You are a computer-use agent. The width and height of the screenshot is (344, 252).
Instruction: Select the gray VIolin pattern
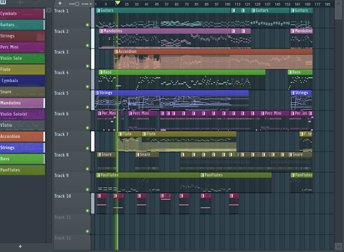pyautogui.click(x=22, y=125)
